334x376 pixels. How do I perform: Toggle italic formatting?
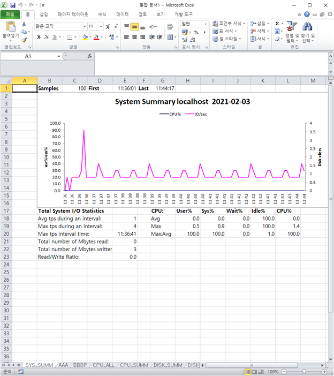pos(47,37)
